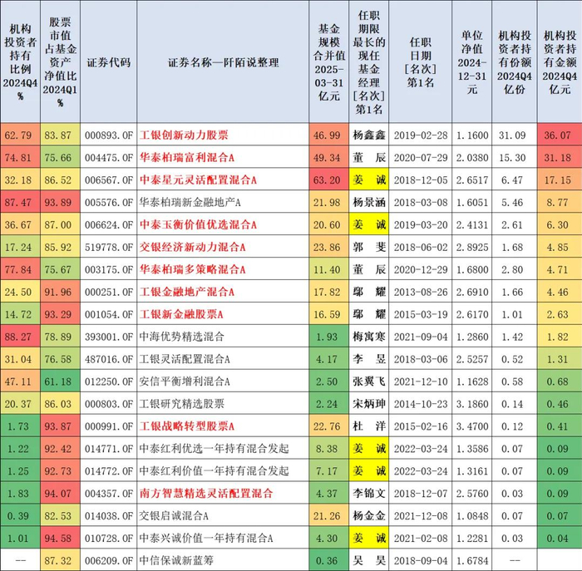Select security code 012250.OF

(109, 381)
